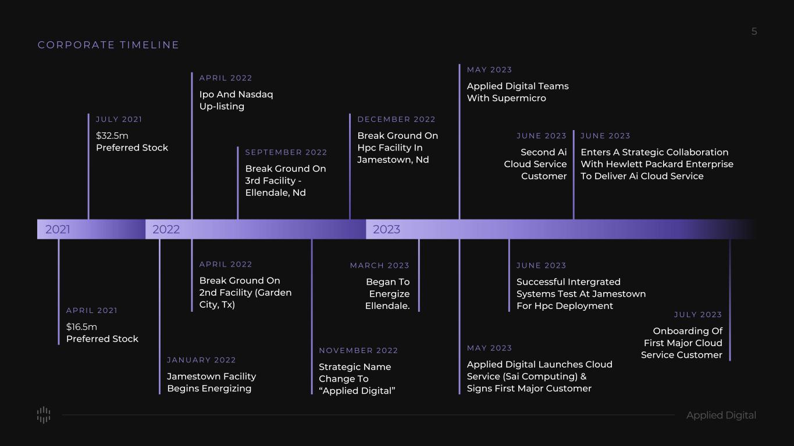The image size is (794, 446).
Task: Click '$32.5m Preferred Stock' text
Action: tap(132, 142)
